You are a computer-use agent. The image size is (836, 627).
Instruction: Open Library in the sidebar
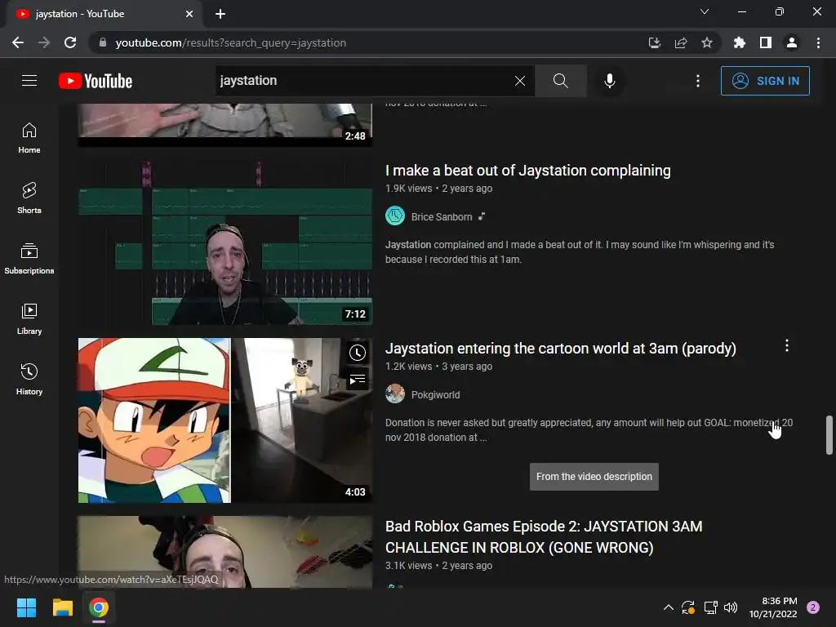click(29, 319)
